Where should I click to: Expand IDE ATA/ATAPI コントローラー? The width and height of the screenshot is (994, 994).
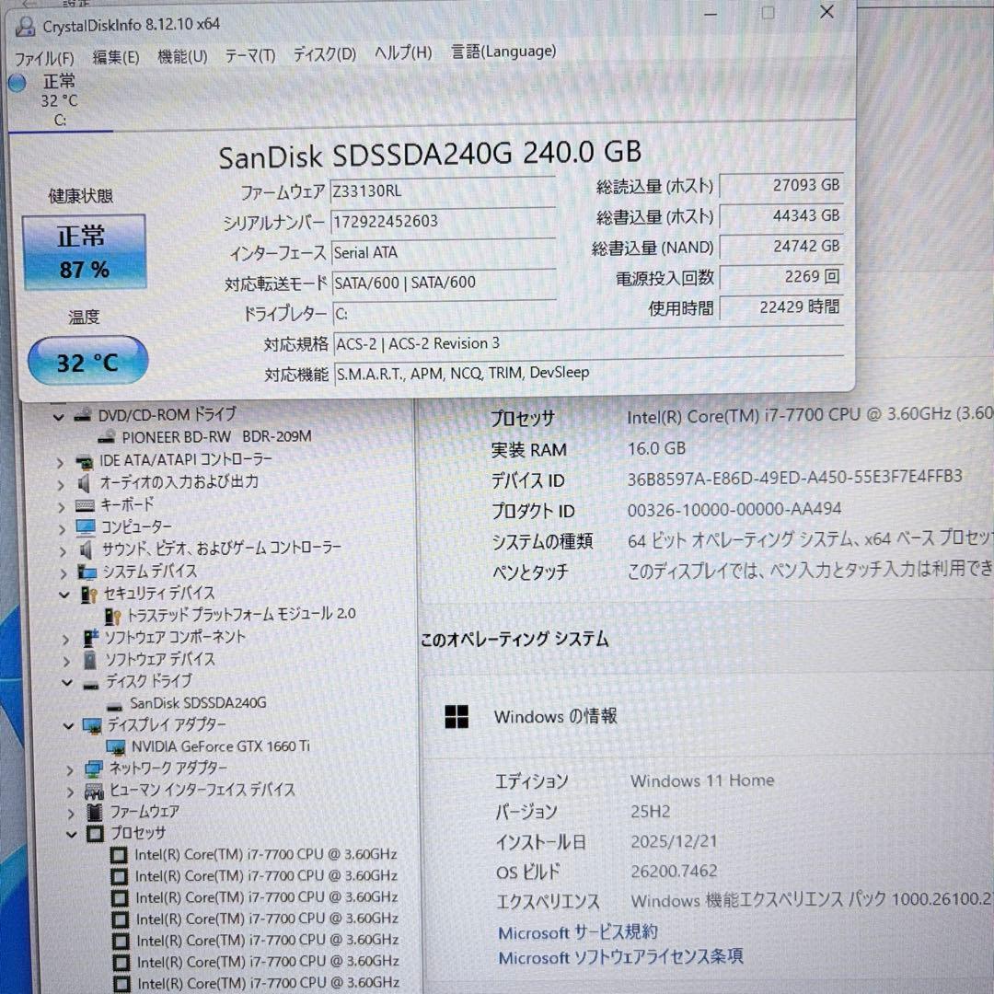60,459
